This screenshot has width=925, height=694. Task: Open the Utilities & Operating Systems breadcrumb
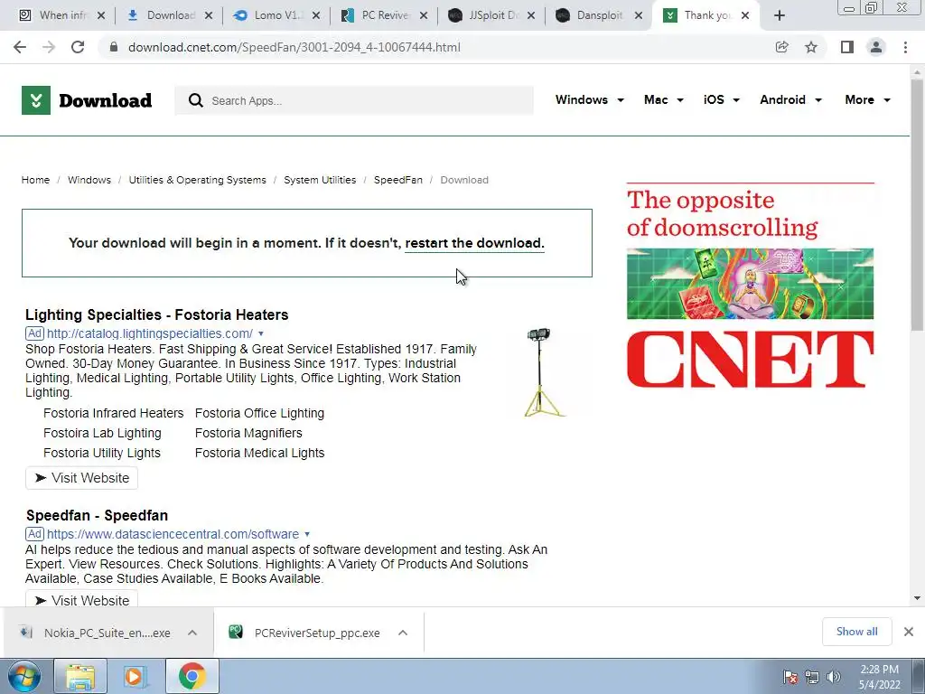click(x=198, y=180)
